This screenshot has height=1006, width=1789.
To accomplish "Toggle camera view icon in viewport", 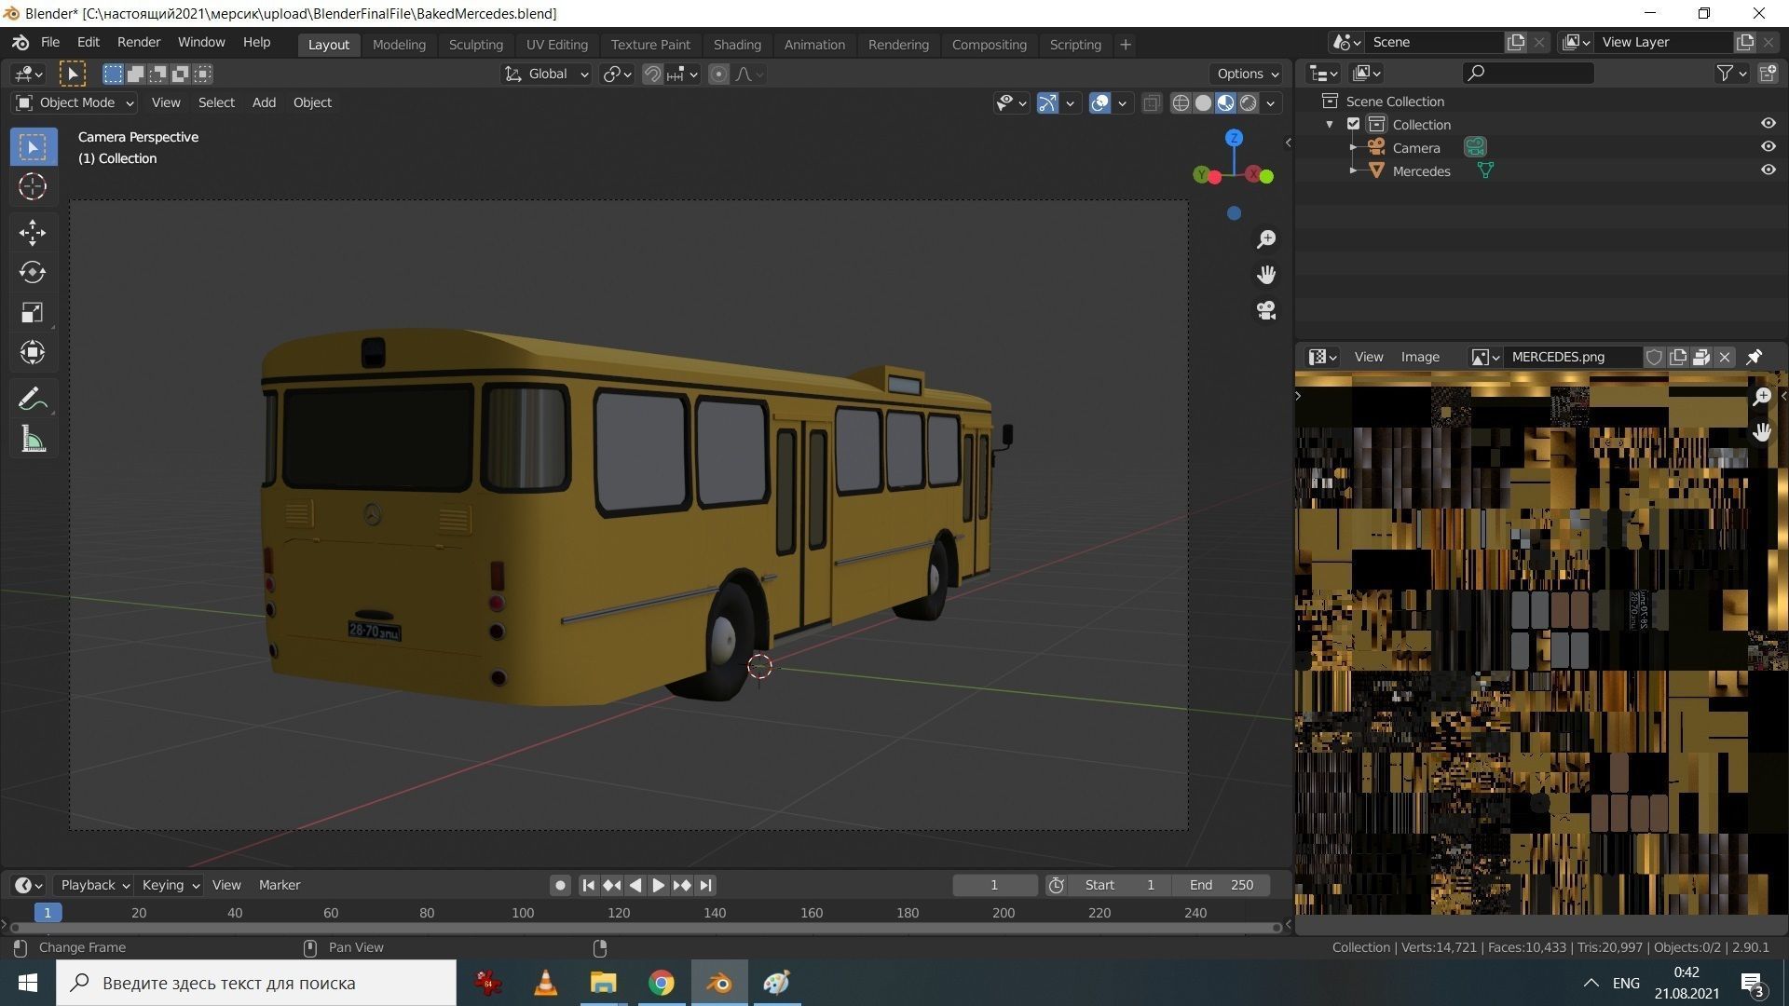I will pyautogui.click(x=1265, y=310).
